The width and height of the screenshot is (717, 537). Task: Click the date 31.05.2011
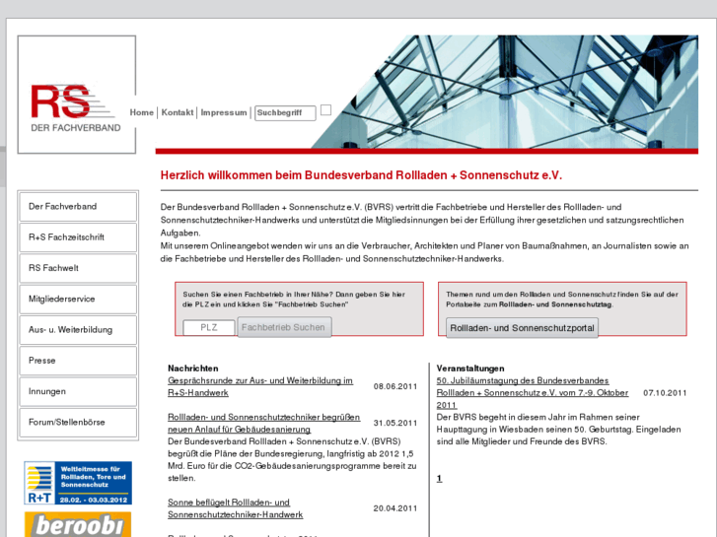[395, 424]
